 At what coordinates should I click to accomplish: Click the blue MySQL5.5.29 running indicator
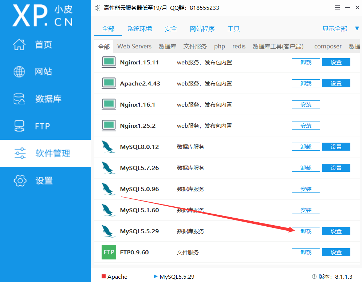[x=156, y=276]
